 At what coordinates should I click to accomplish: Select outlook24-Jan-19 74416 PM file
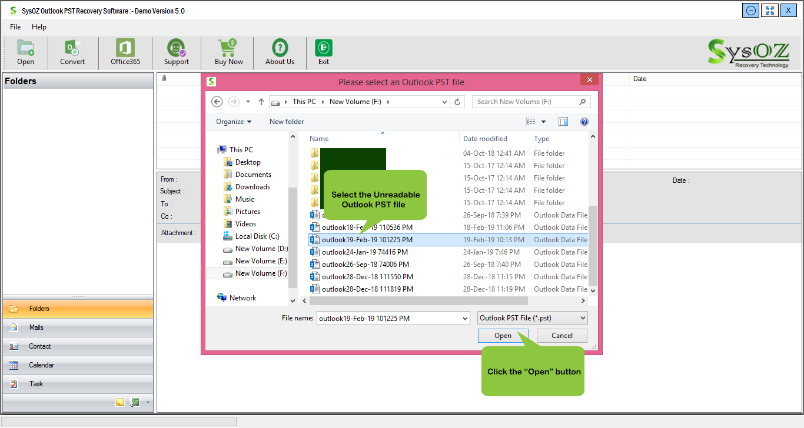(366, 252)
